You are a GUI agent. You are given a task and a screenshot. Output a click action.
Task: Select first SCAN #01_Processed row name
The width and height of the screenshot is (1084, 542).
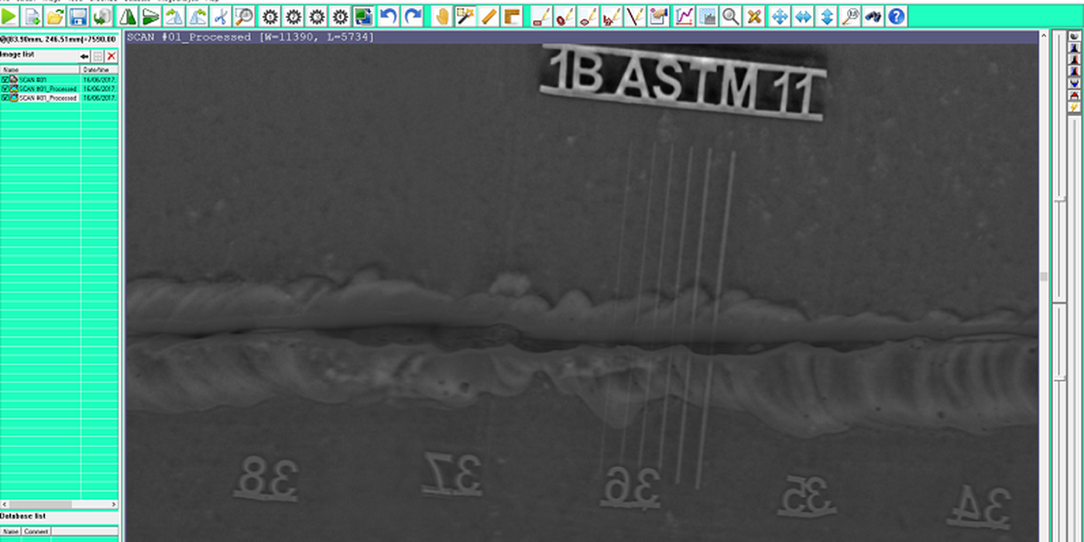pos(48,89)
